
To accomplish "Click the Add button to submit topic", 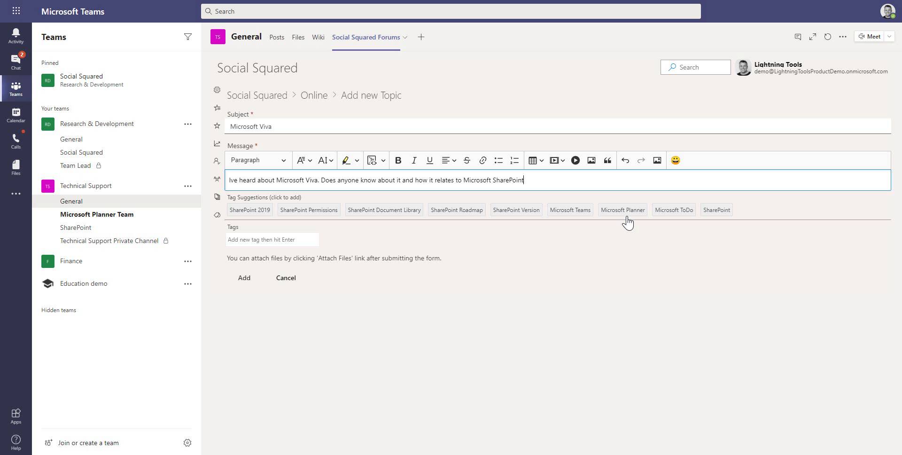I will point(244,278).
